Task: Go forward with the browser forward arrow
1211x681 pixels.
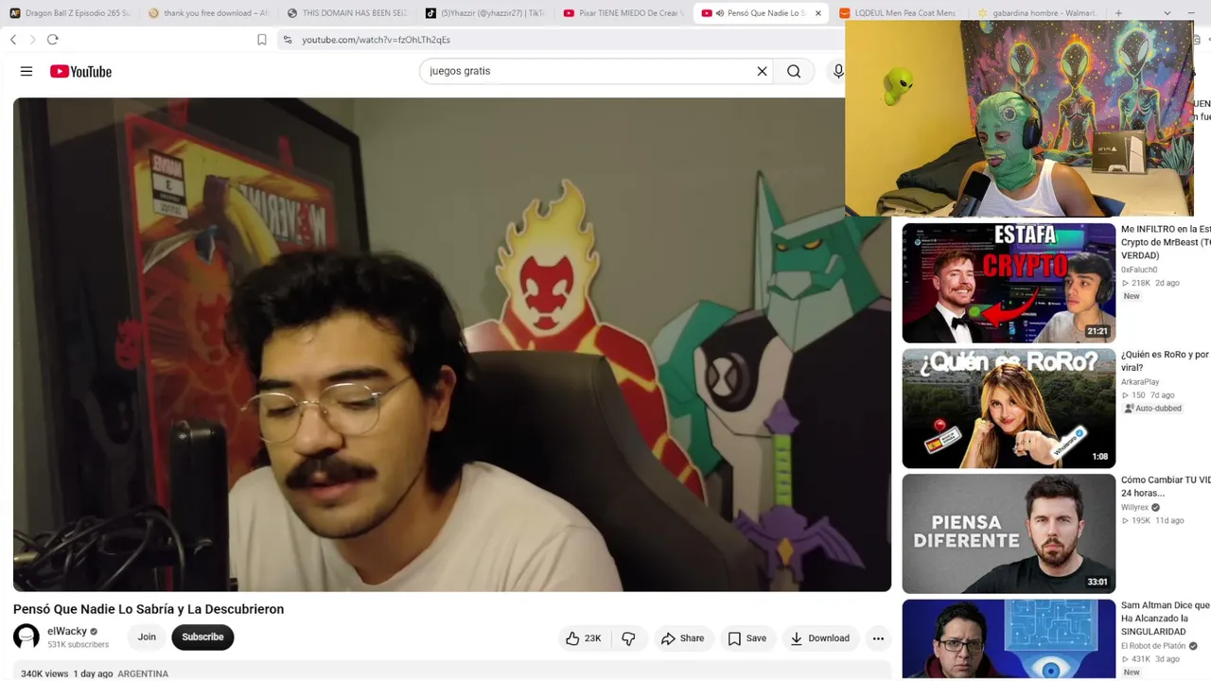Action: 32,40
